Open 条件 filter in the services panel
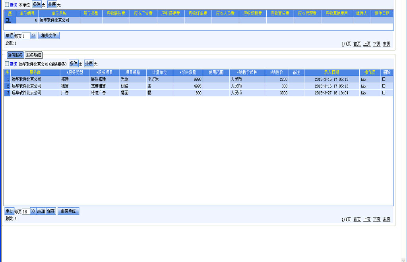Image resolution: width=407 pixels, height=262 pixels. coord(74,64)
